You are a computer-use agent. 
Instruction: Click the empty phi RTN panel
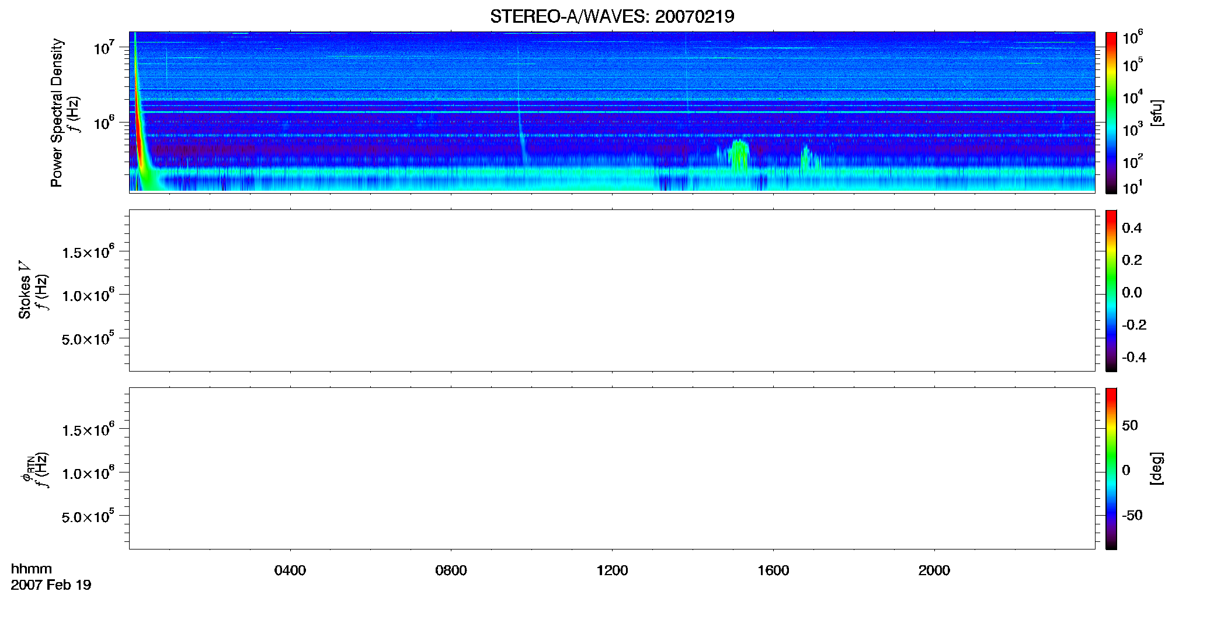coord(612,468)
